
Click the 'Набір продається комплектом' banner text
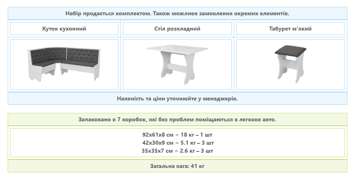(x=177, y=13)
